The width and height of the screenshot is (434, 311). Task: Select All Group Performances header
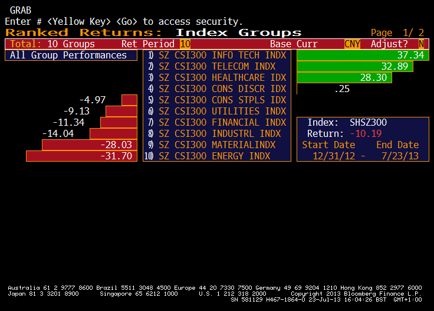click(x=71, y=55)
